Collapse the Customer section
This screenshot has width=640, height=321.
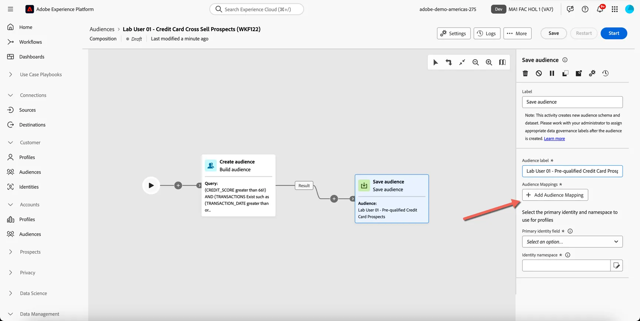(10, 142)
